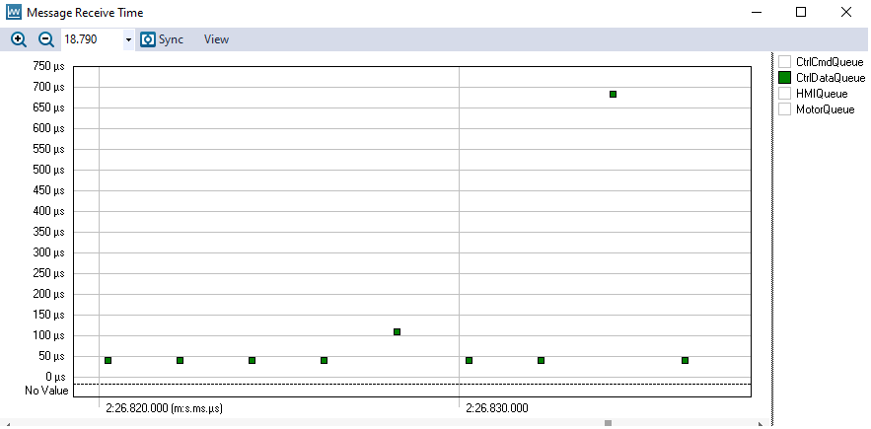The height and width of the screenshot is (429, 871).
Task: Click the 2:26.830.000 time label
Action: coord(497,408)
